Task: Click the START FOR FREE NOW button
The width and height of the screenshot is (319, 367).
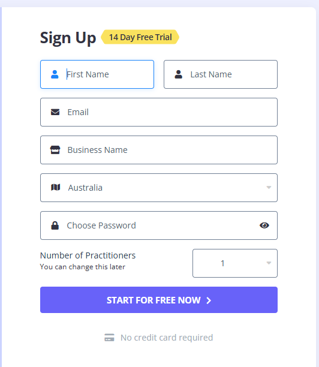Action: coord(159,300)
